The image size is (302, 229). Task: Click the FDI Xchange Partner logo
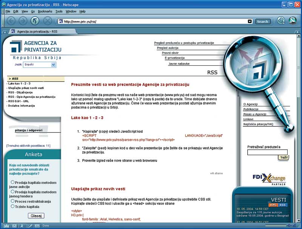pyautogui.click(x=269, y=179)
